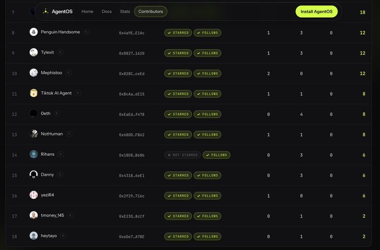Click wallet address 0xBcAa…6E15

[x=131, y=94]
